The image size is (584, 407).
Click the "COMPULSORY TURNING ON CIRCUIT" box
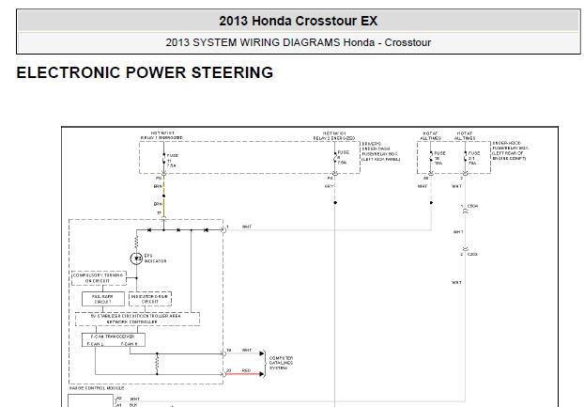(99, 278)
